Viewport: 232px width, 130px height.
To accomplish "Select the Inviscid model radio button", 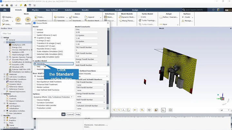I will pyautogui.click(x=35, y=30).
